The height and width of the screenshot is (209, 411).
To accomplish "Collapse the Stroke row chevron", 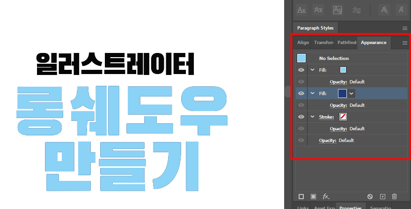I will click(312, 117).
